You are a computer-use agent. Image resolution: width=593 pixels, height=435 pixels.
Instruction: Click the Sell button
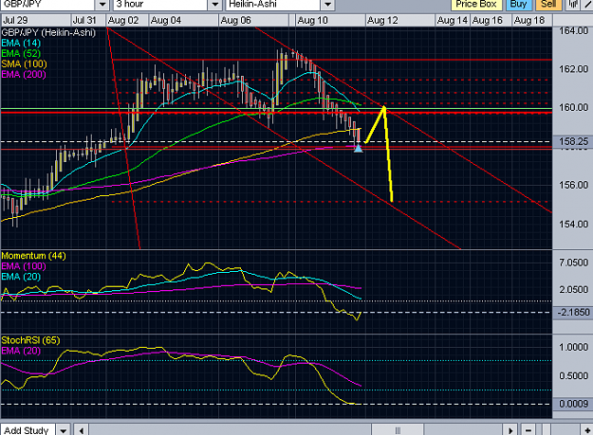point(548,4)
